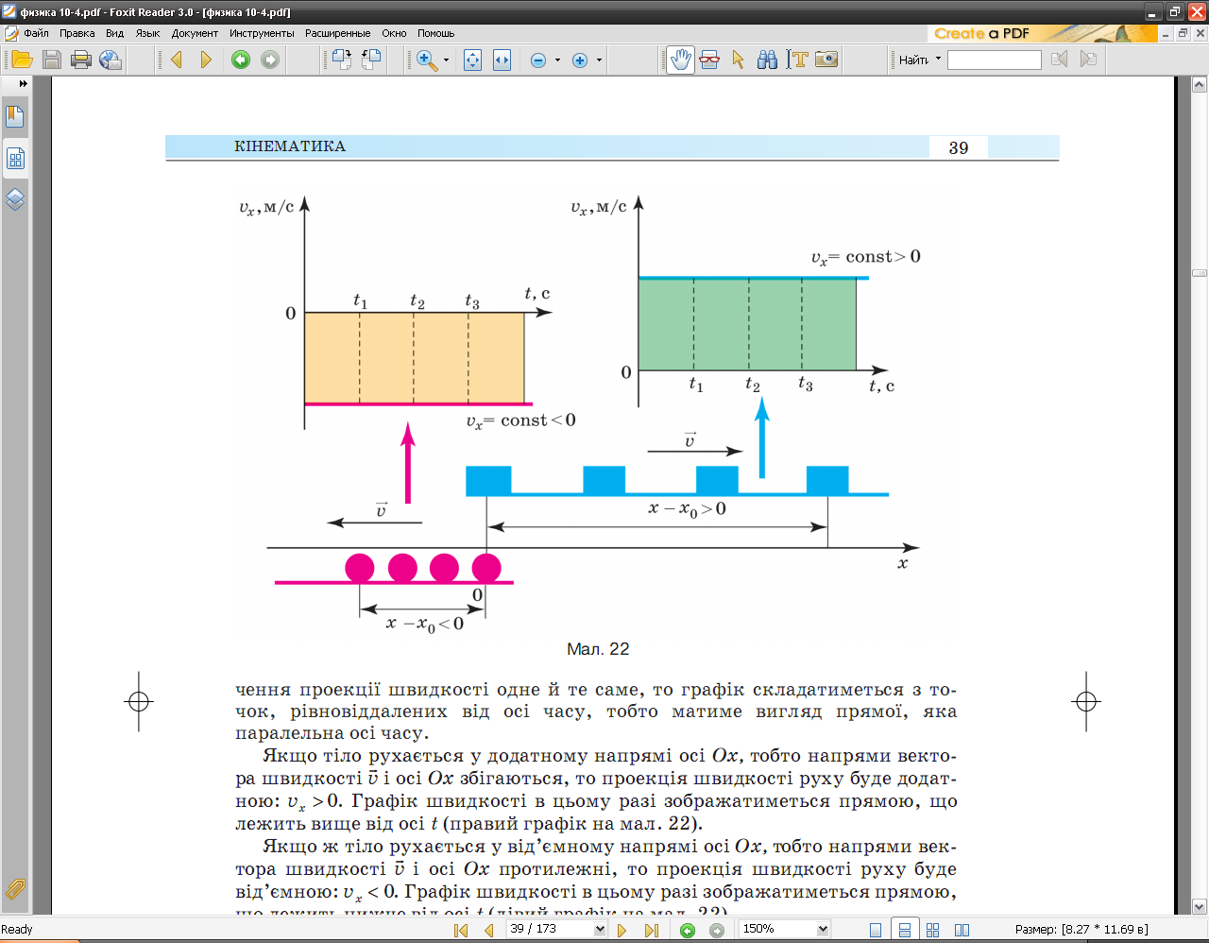Click the Print icon in toolbar
The height and width of the screenshot is (943, 1209).
click(81, 60)
